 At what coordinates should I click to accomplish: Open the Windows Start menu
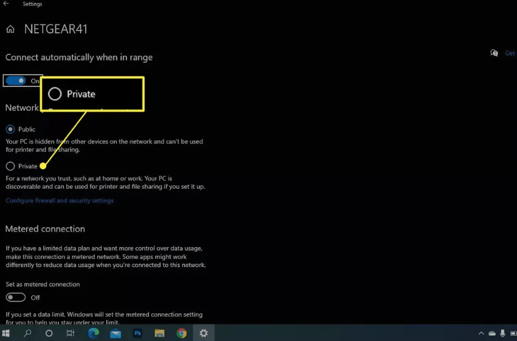pyautogui.click(x=6, y=333)
